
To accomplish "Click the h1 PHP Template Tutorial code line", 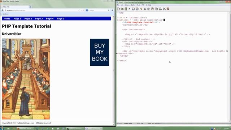I will (141, 22).
